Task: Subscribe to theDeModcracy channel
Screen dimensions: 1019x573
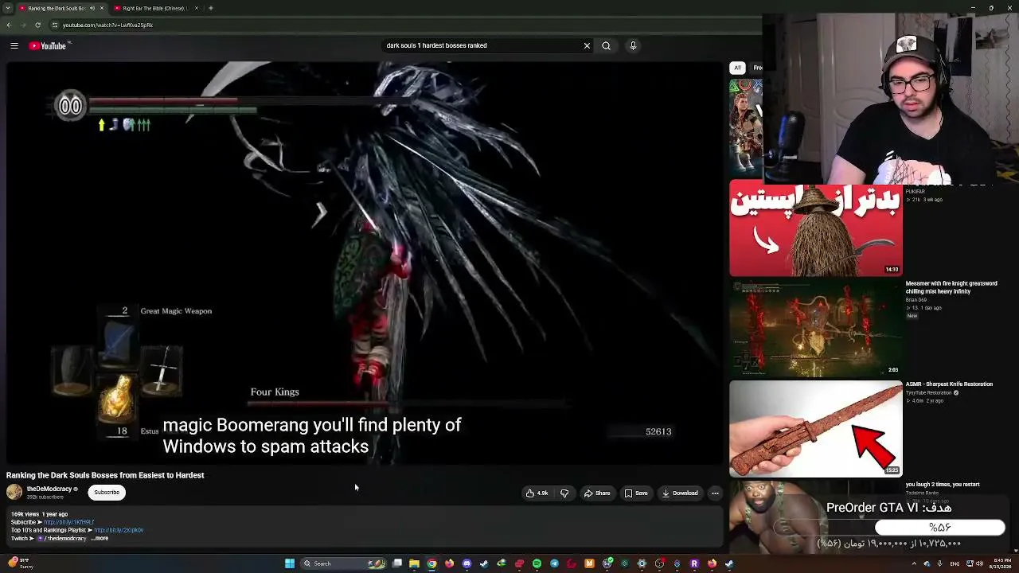Action: pos(107,493)
